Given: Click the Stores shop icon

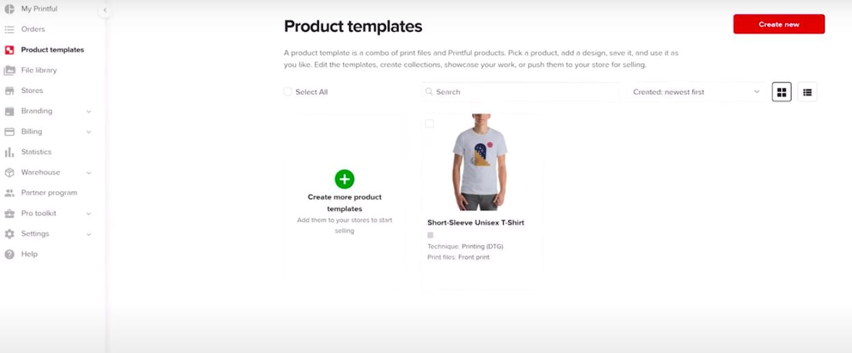Looking at the screenshot, I should 10,91.
